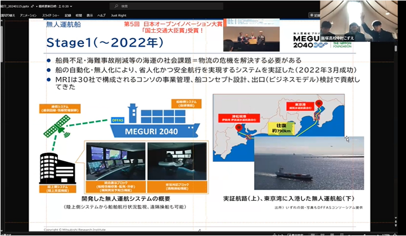The image size is (406, 236).
Task: Click the vertical slide scrollbar thumb
Action: (x=396, y=48)
